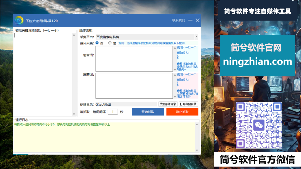The height and width of the screenshot is (169, 301).
Task: Click up arrow of 运行日志 scrollbar
Action: click(x=197, y=125)
